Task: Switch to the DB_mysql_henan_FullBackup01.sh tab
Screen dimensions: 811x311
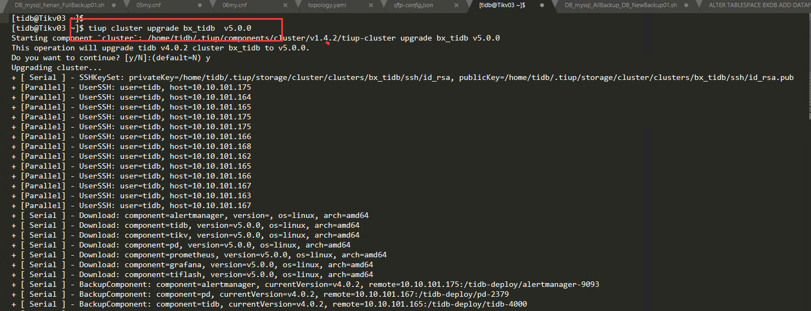Action: pyautogui.click(x=60, y=4)
